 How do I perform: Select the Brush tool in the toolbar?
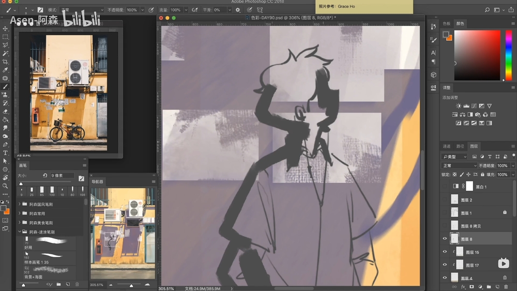point(5,86)
